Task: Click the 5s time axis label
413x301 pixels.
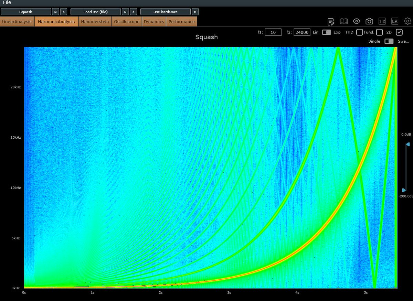Action: pos(366,293)
